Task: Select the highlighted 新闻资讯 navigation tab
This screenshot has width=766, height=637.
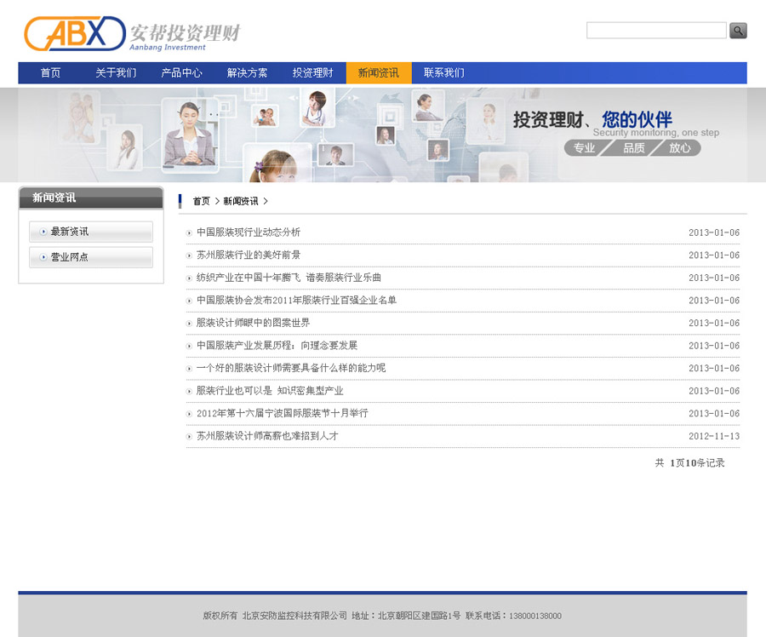Action: [x=379, y=73]
